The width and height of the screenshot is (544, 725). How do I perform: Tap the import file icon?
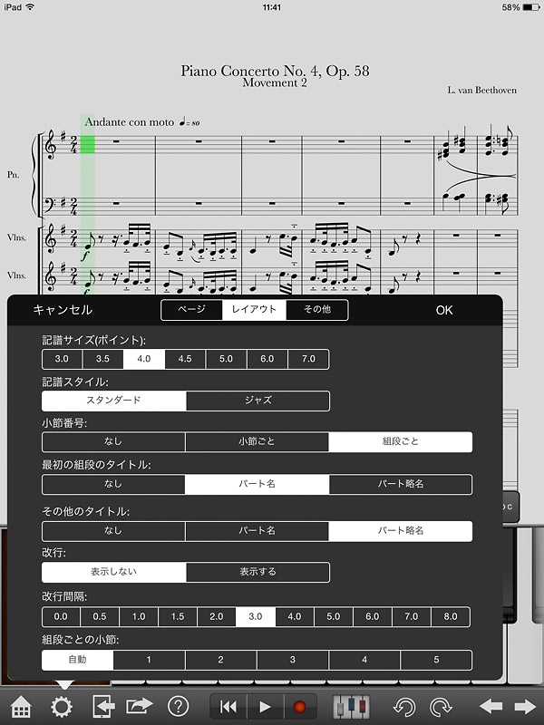[103, 707]
